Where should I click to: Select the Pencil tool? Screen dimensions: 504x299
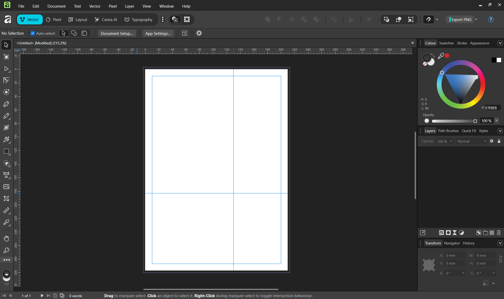(6, 116)
